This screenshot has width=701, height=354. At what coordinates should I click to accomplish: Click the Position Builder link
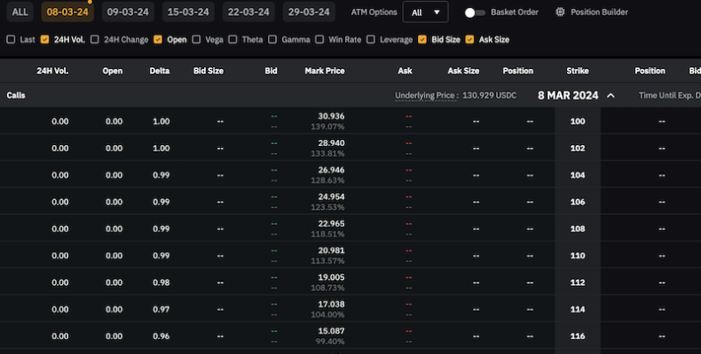point(599,12)
